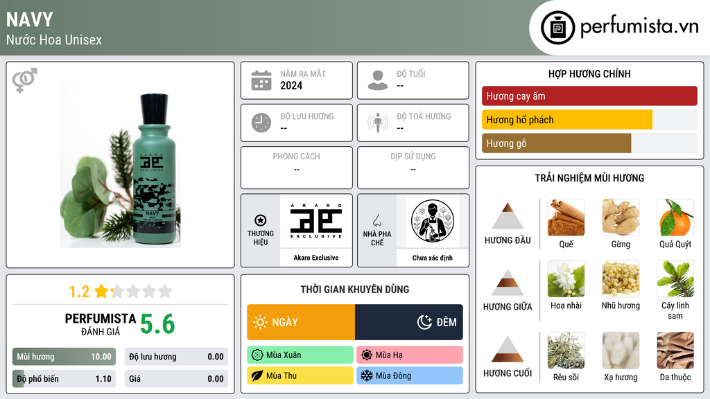
Task: Click the Akaro Exclusive brand name
Action: click(316, 258)
